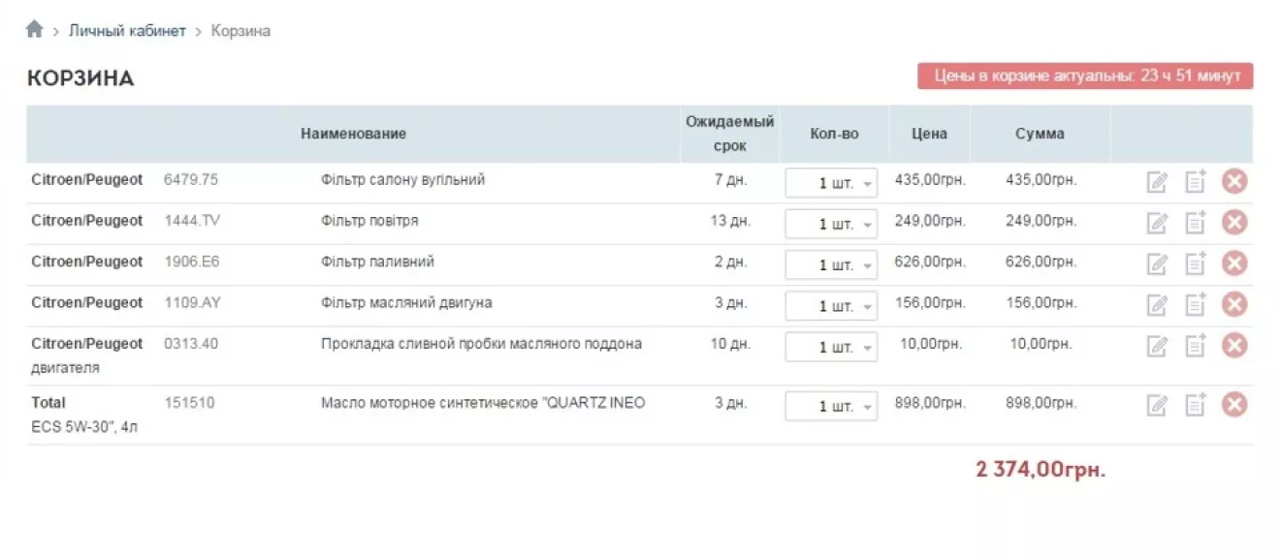Edit the Total 151510 motor oil entry
This screenshot has width=1280, height=555.
click(1157, 406)
